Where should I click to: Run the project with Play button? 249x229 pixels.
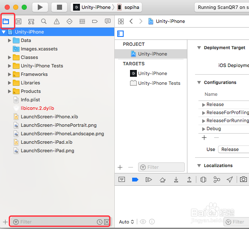coord(40,7)
